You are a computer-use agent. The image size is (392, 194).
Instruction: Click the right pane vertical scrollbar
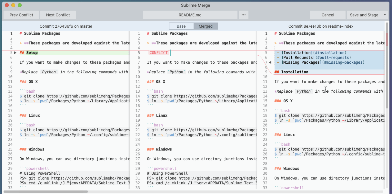pyautogui.click(x=388, y=64)
